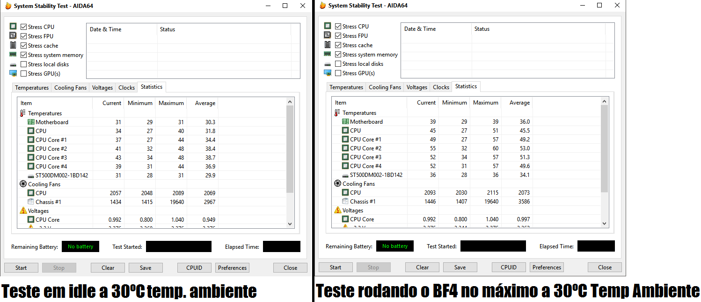The image size is (701, 302).
Task: Click the thermometer Temperatures icon in left window
Action: pos(23,113)
